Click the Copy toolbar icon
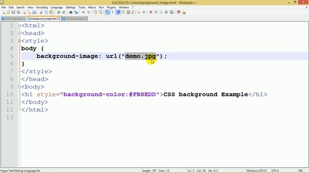This screenshot has height=173, width=309. point(46,12)
